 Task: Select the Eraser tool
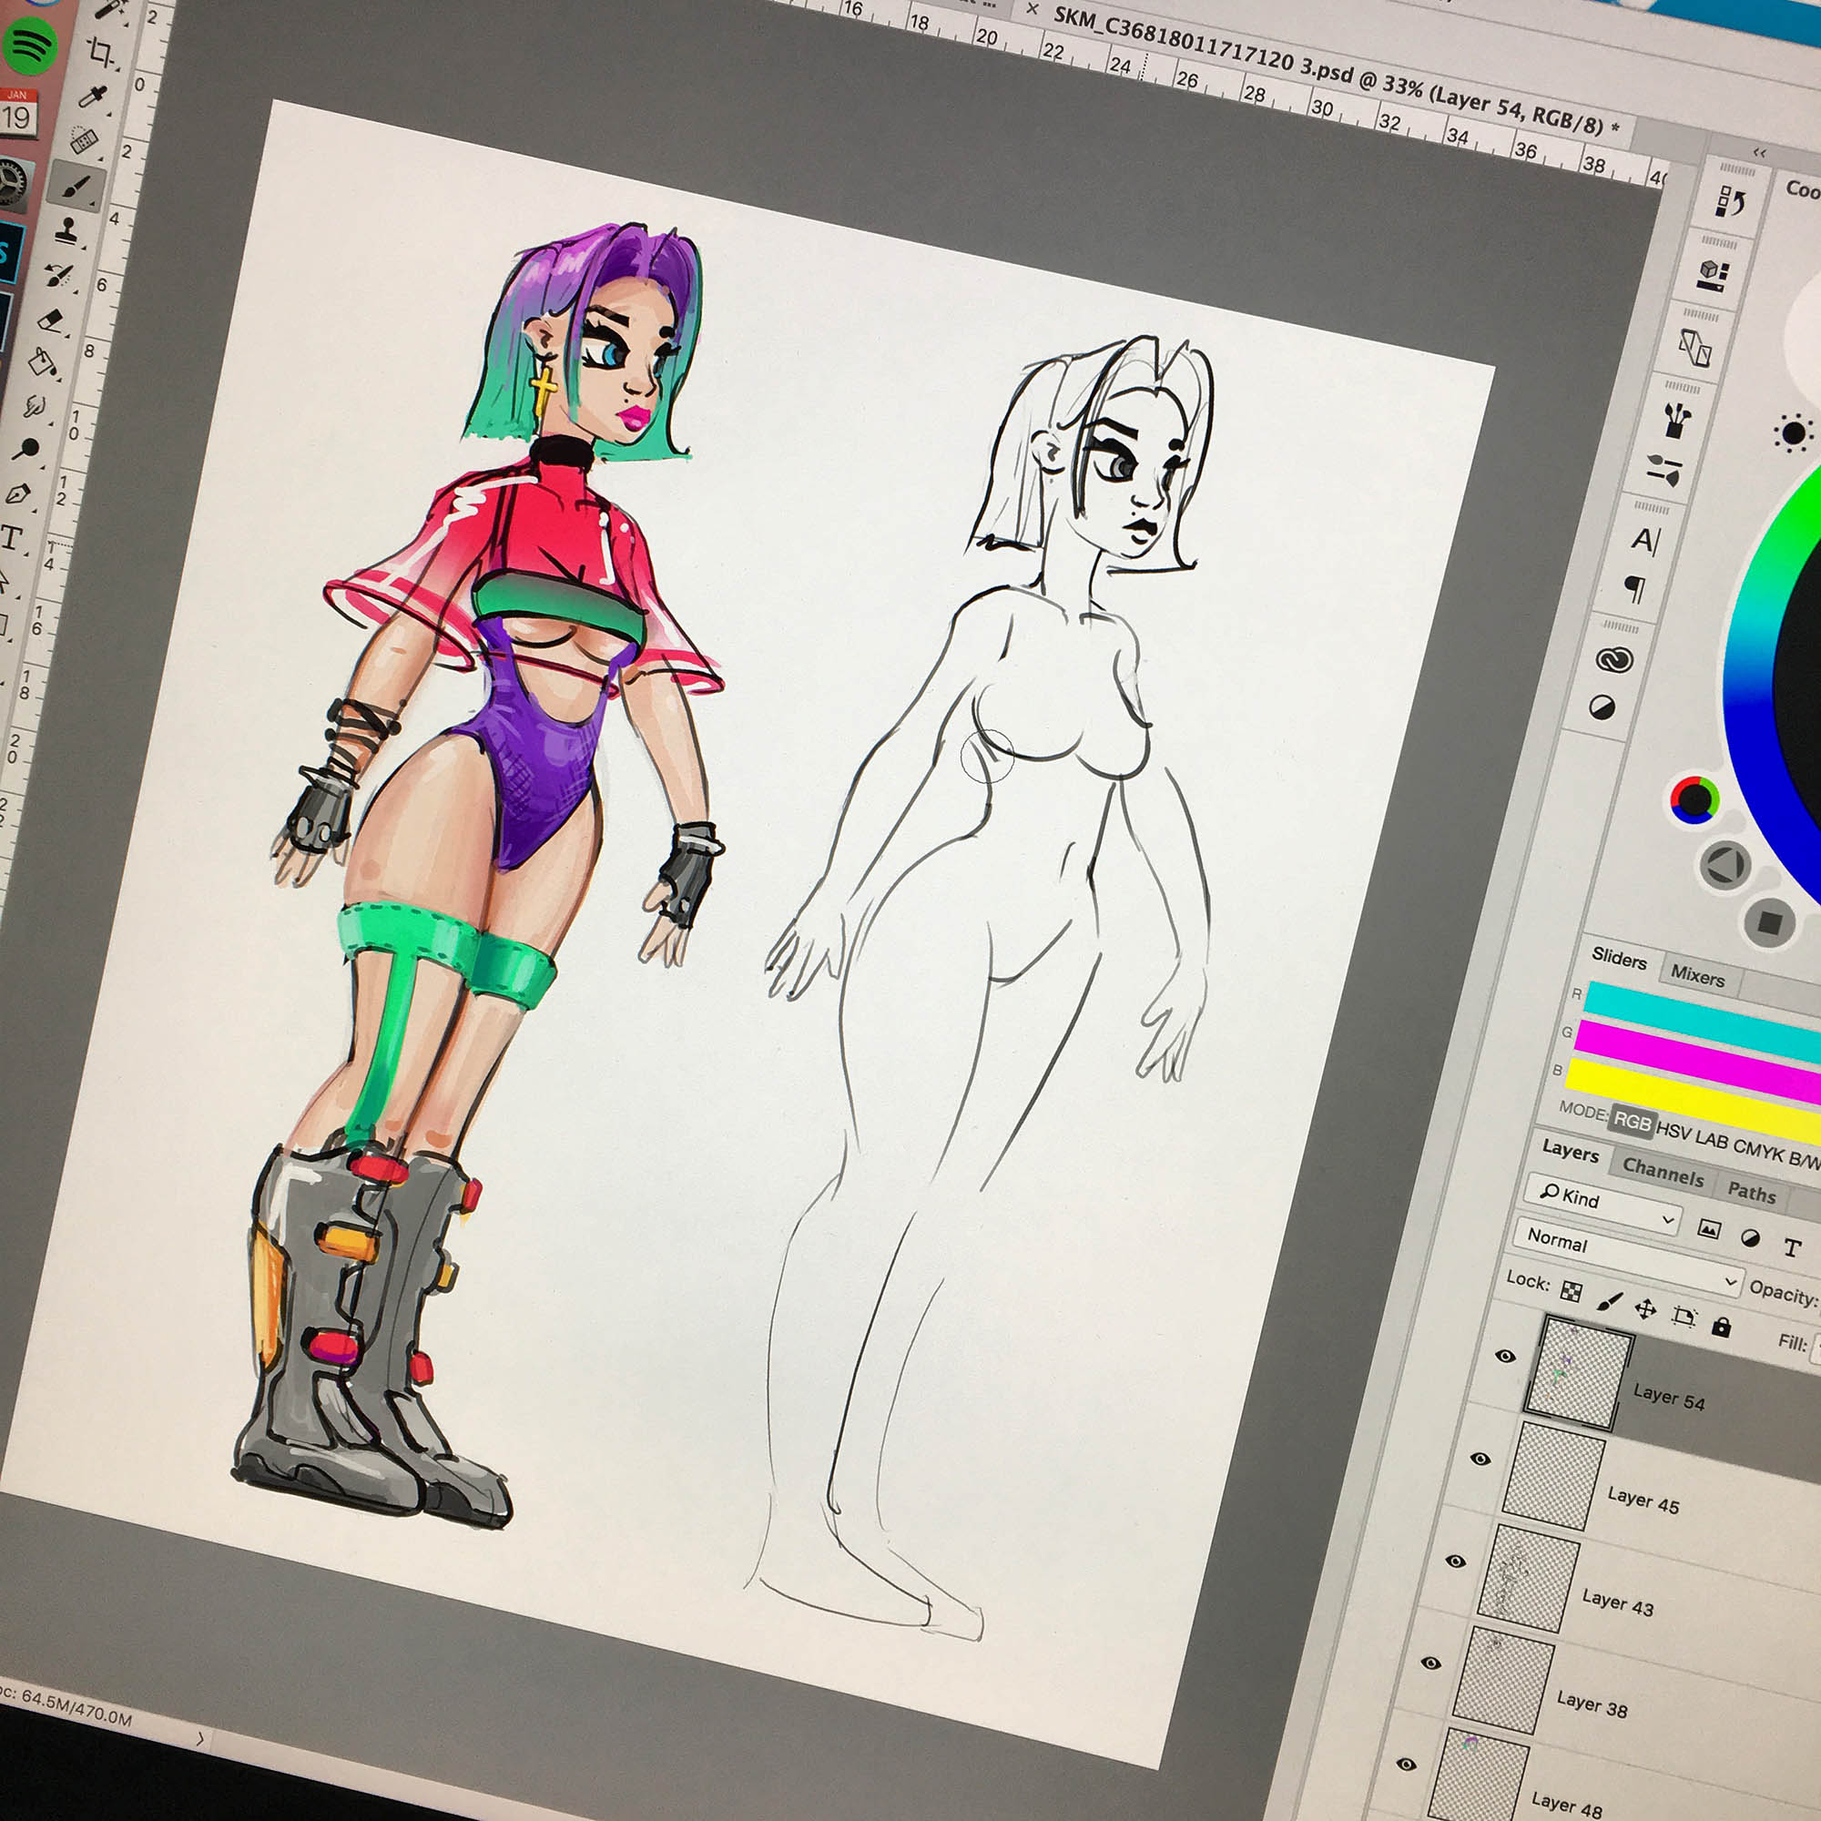[x=52, y=320]
